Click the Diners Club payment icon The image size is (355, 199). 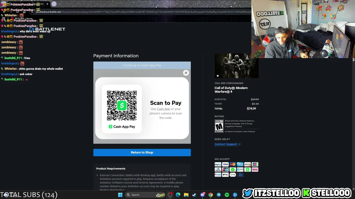(218, 169)
